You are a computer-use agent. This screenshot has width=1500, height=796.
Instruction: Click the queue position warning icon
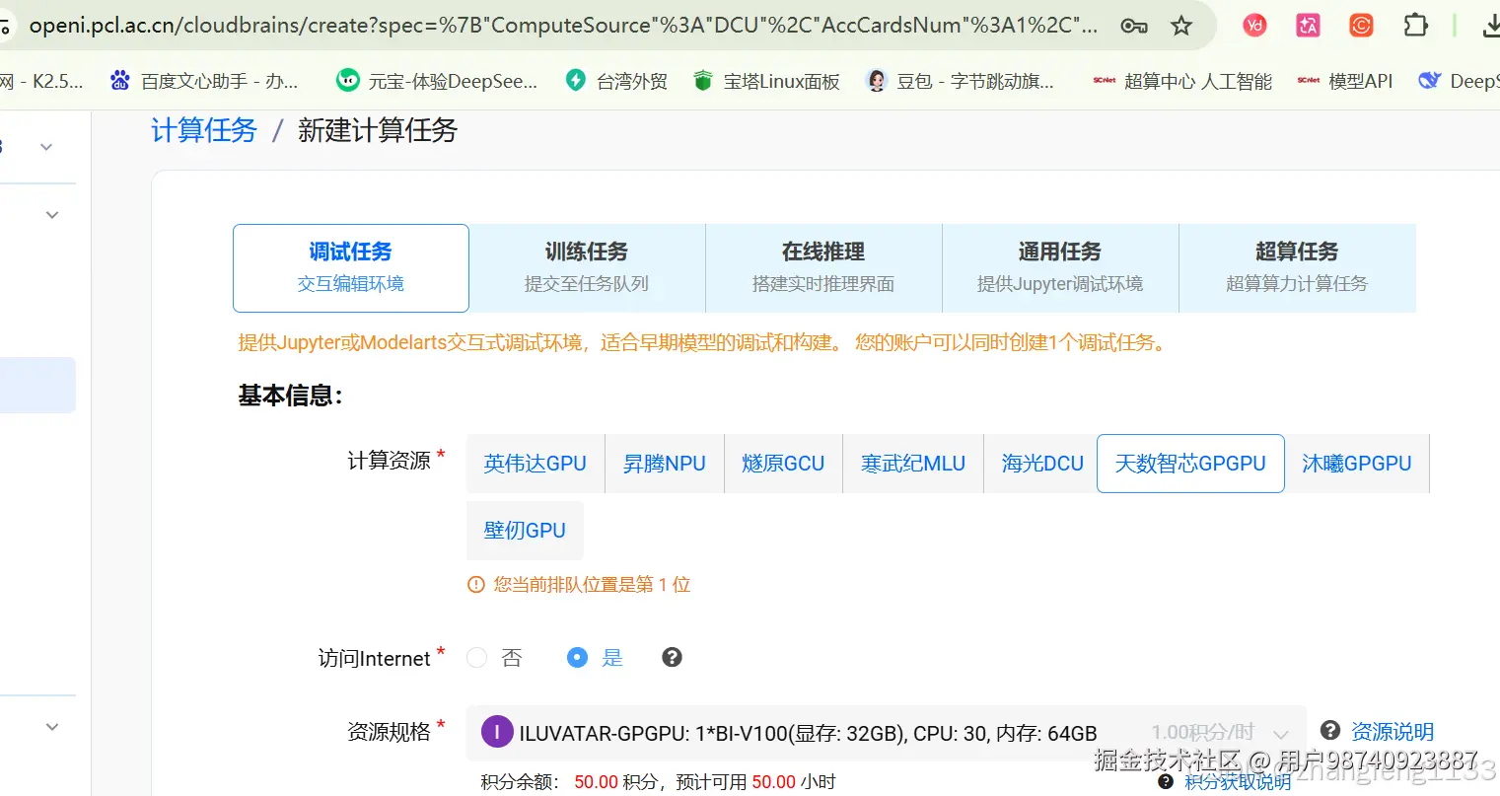tap(475, 585)
